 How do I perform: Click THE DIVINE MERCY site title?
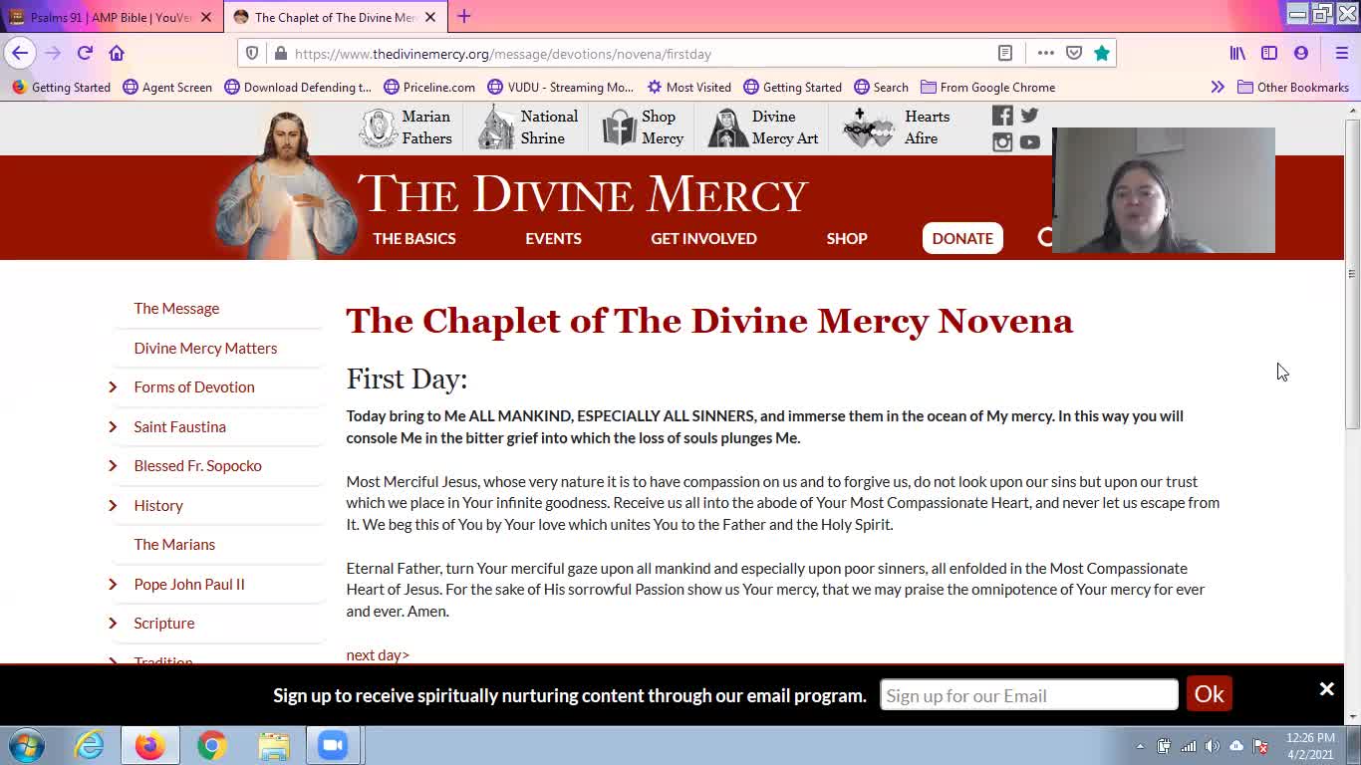click(583, 193)
